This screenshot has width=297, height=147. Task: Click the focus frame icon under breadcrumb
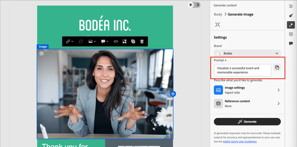(218, 24)
